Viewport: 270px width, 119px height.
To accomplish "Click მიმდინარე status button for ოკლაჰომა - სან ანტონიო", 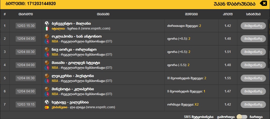I will (253, 39).
